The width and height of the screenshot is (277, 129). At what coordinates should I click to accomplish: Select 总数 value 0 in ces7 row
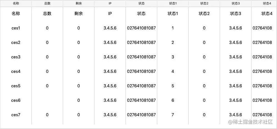[x=47, y=115]
